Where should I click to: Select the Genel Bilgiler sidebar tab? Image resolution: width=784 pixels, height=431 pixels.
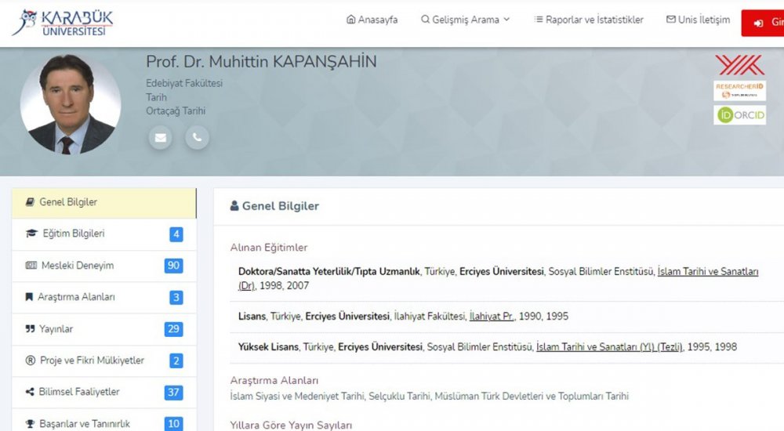pyautogui.click(x=103, y=202)
